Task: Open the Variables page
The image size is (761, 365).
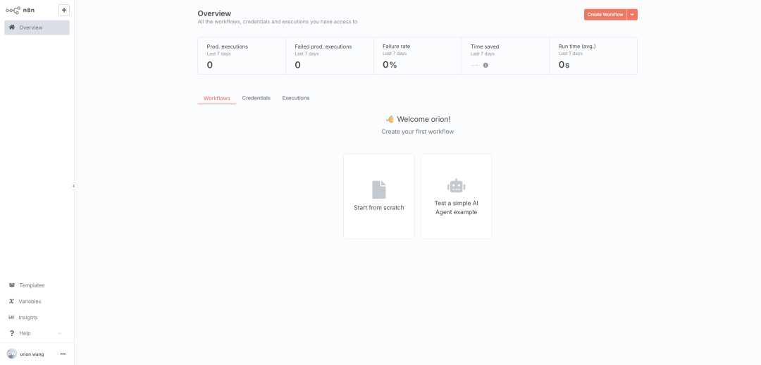Action: (30, 302)
